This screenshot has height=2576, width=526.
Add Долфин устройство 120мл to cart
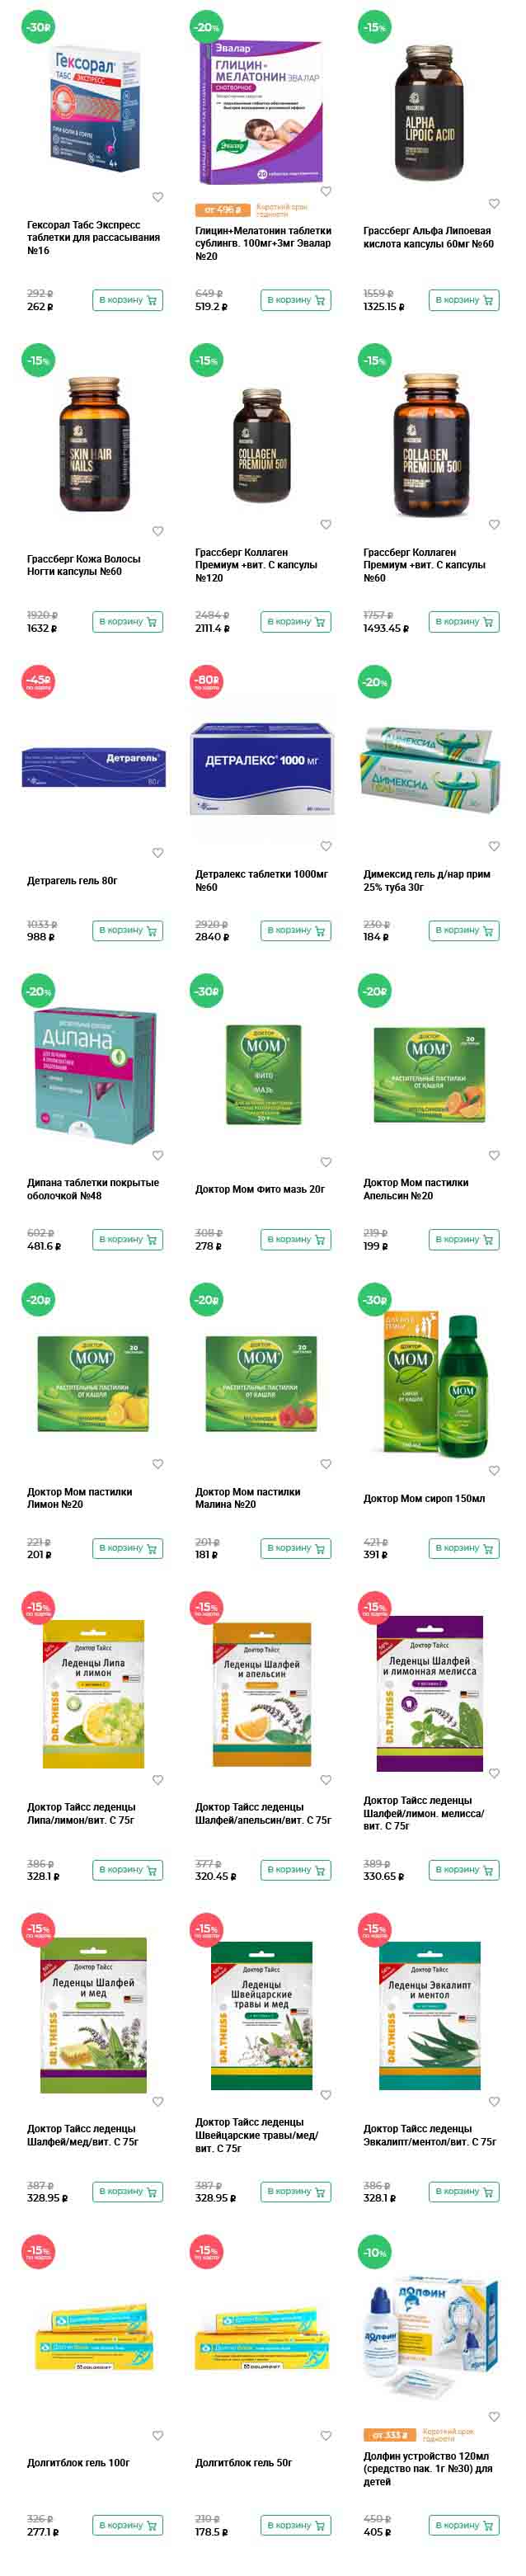point(464,2526)
